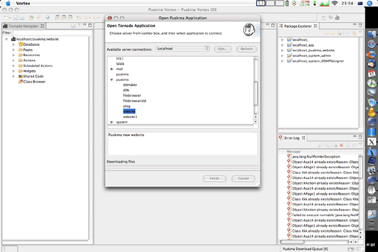Click the Import Log icon in Error Log
378x252 pixels.
pos(326,145)
